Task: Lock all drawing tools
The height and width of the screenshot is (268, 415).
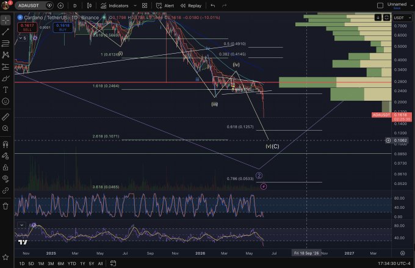Action: coord(5,167)
